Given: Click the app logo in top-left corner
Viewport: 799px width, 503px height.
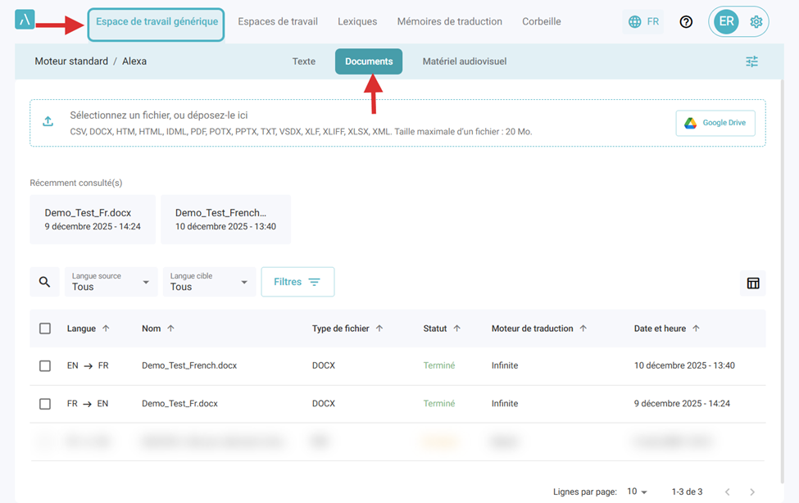Looking at the screenshot, I should (25, 20).
